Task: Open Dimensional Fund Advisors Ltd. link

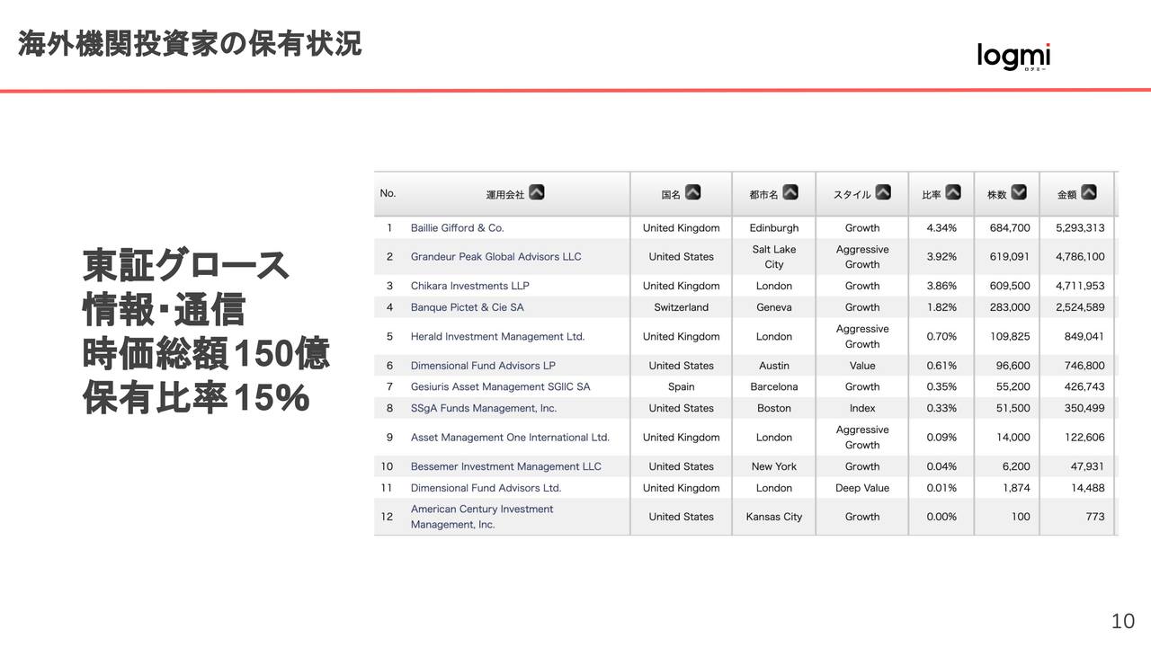Action: [x=486, y=489]
